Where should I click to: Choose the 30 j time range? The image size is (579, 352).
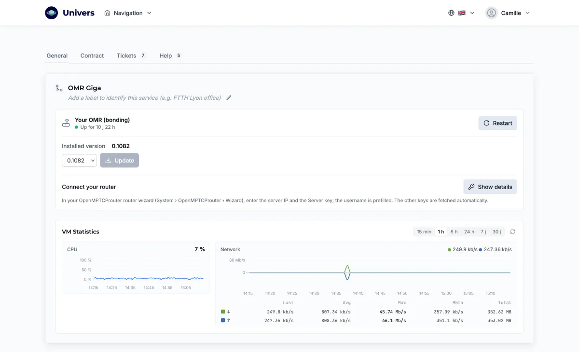[497, 232]
